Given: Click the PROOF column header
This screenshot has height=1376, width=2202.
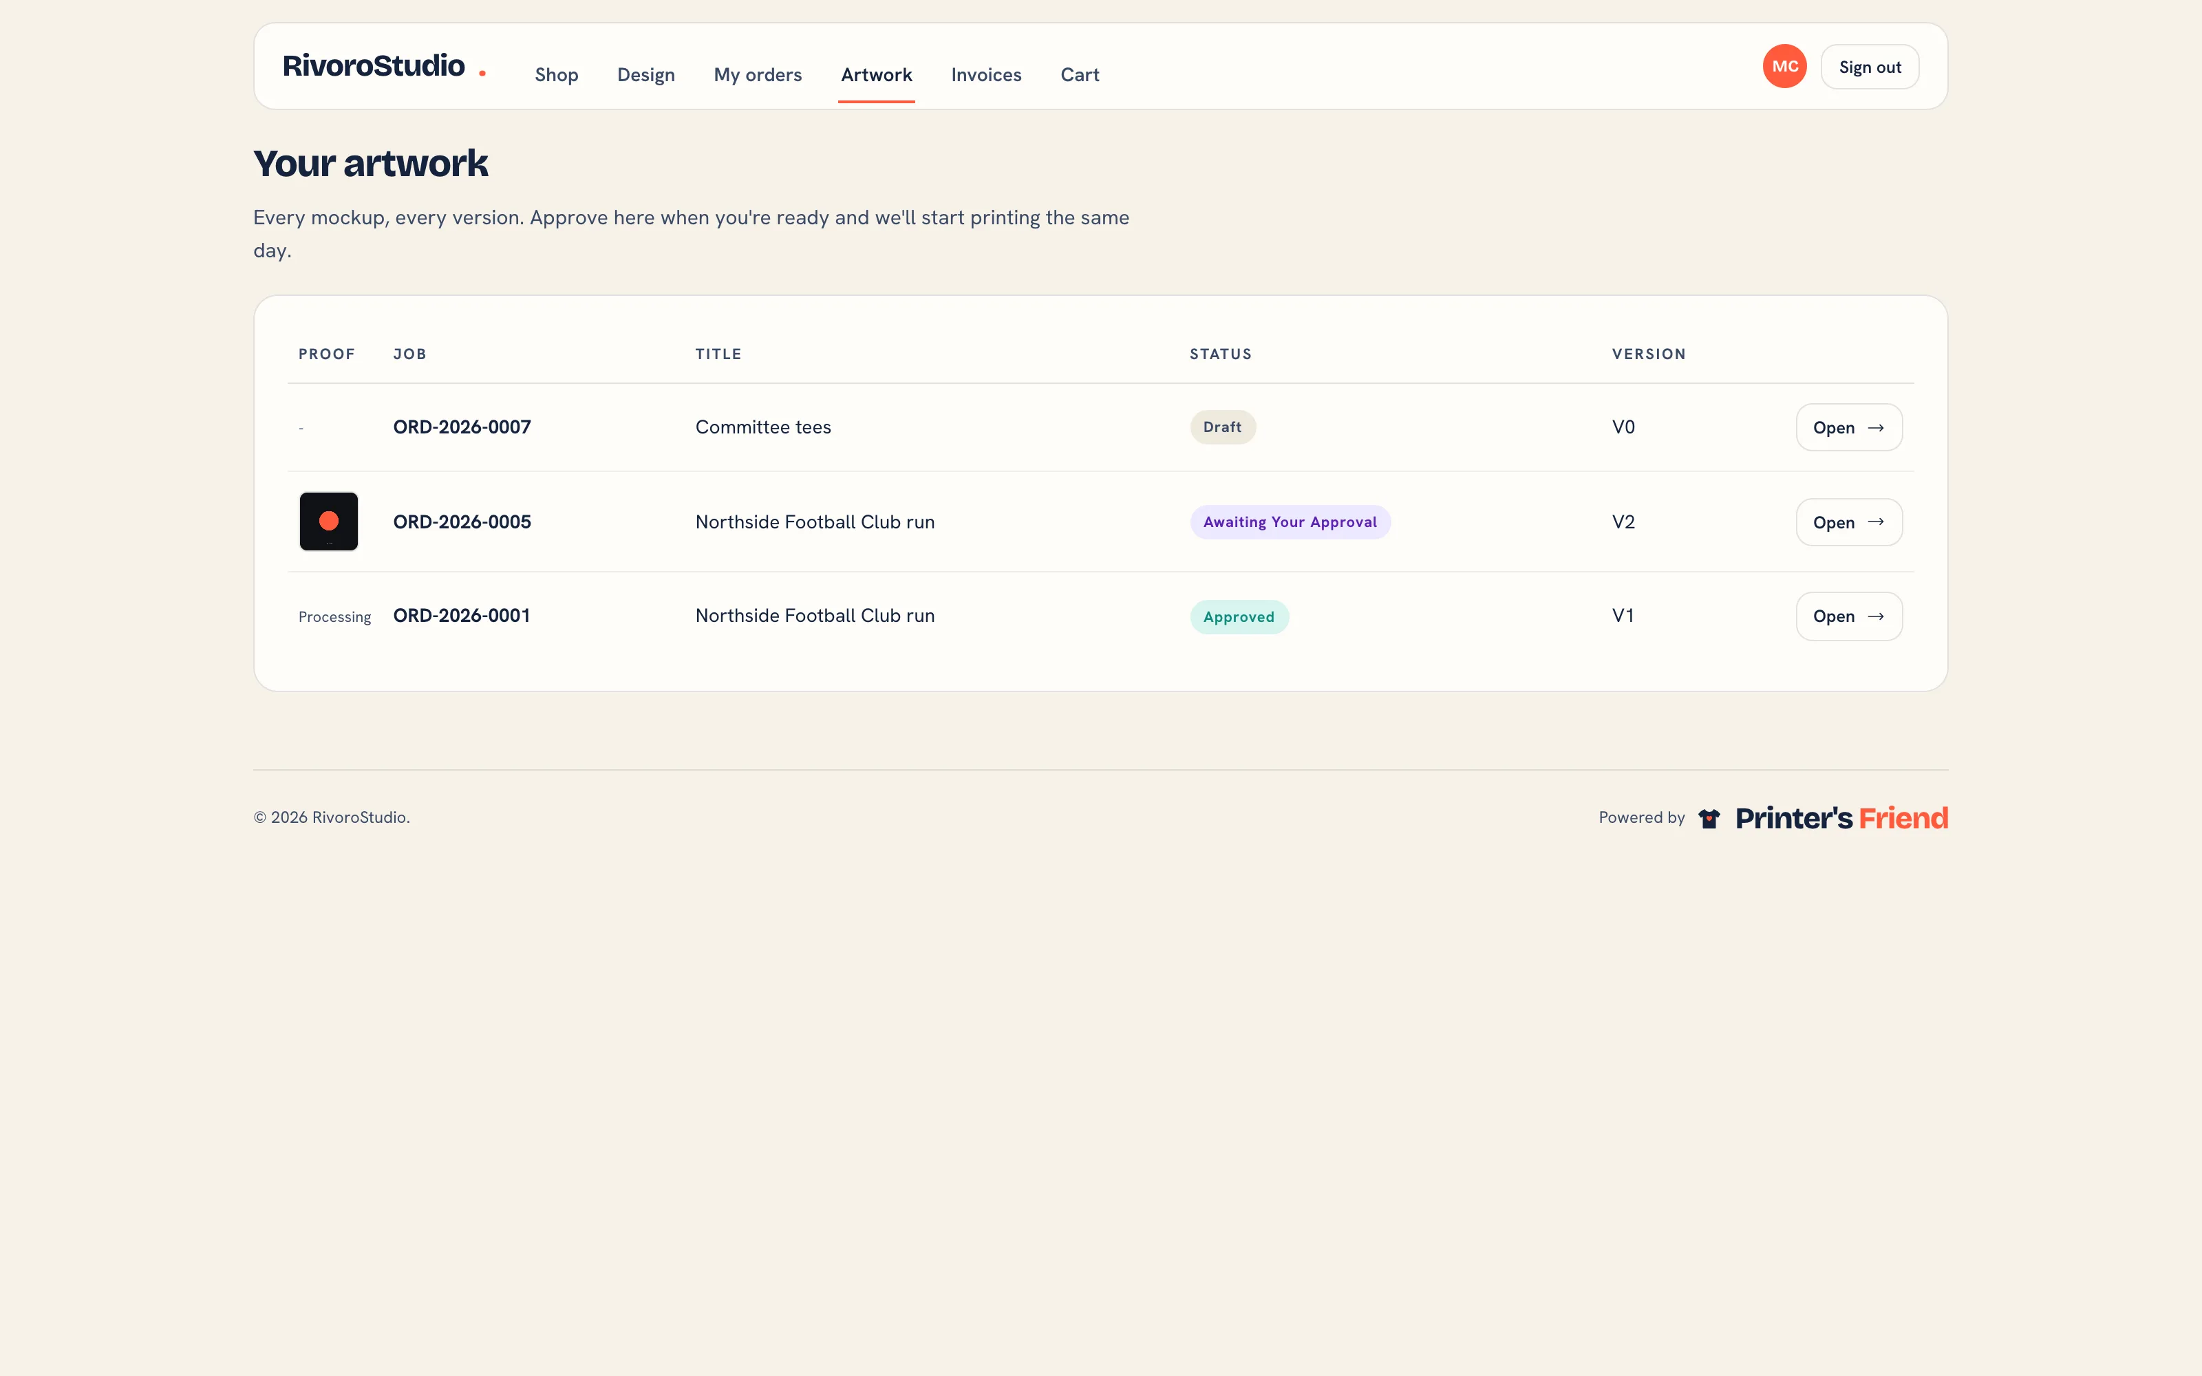Looking at the screenshot, I should click(x=327, y=354).
